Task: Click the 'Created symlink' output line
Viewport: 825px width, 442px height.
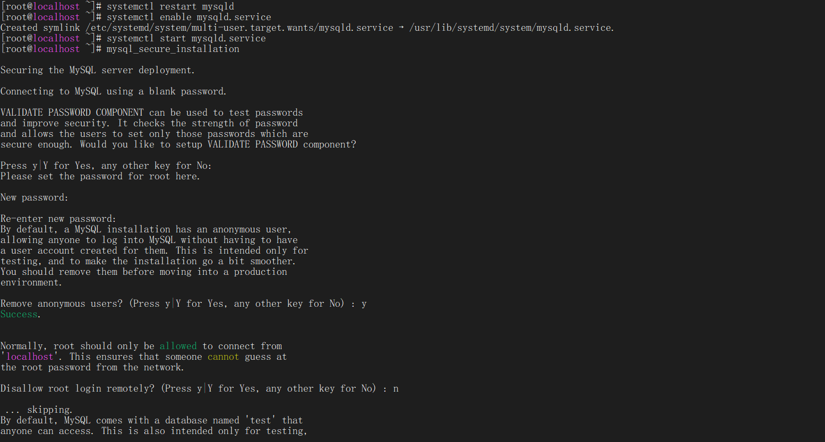Action: (307, 28)
